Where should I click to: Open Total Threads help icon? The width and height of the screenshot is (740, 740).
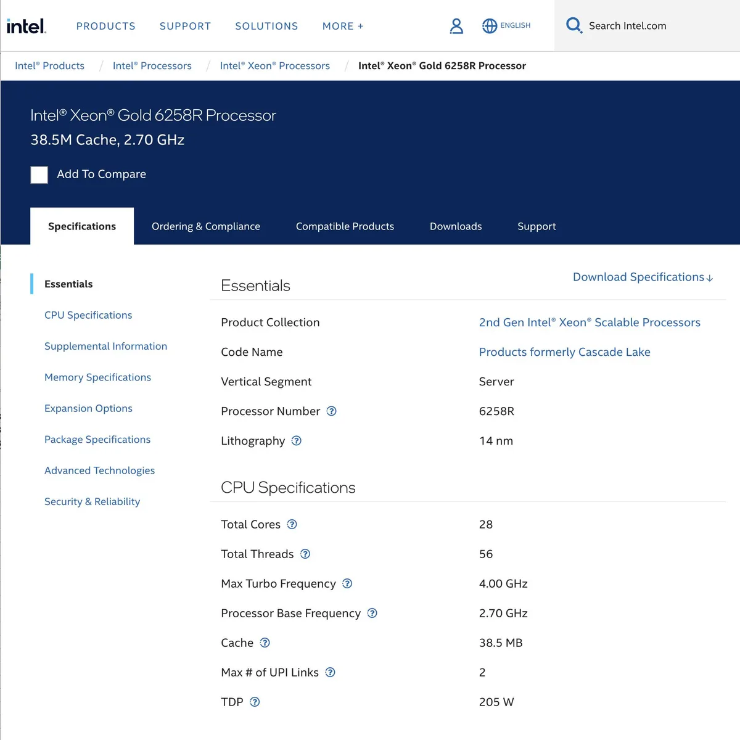[305, 554]
